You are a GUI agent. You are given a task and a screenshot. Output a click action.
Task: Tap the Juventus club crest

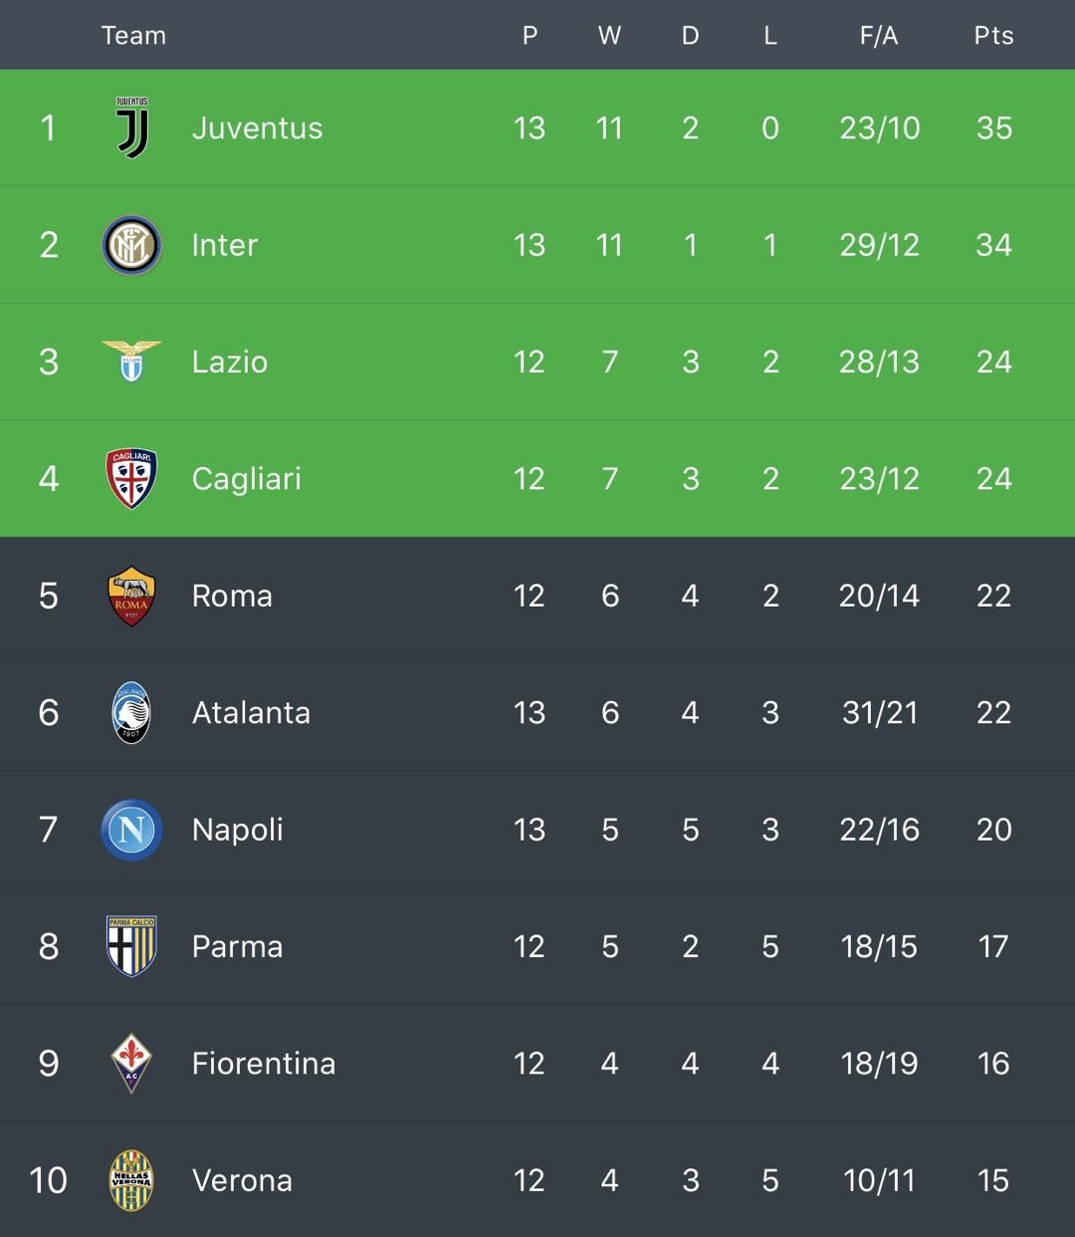pos(131,127)
